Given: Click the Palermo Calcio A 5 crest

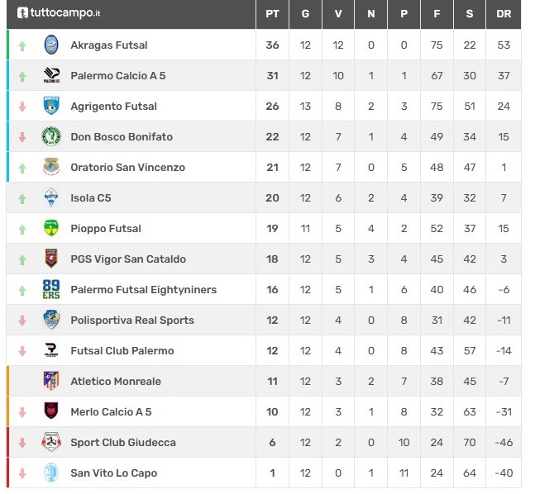Looking at the screenshot, I should 51,75.
